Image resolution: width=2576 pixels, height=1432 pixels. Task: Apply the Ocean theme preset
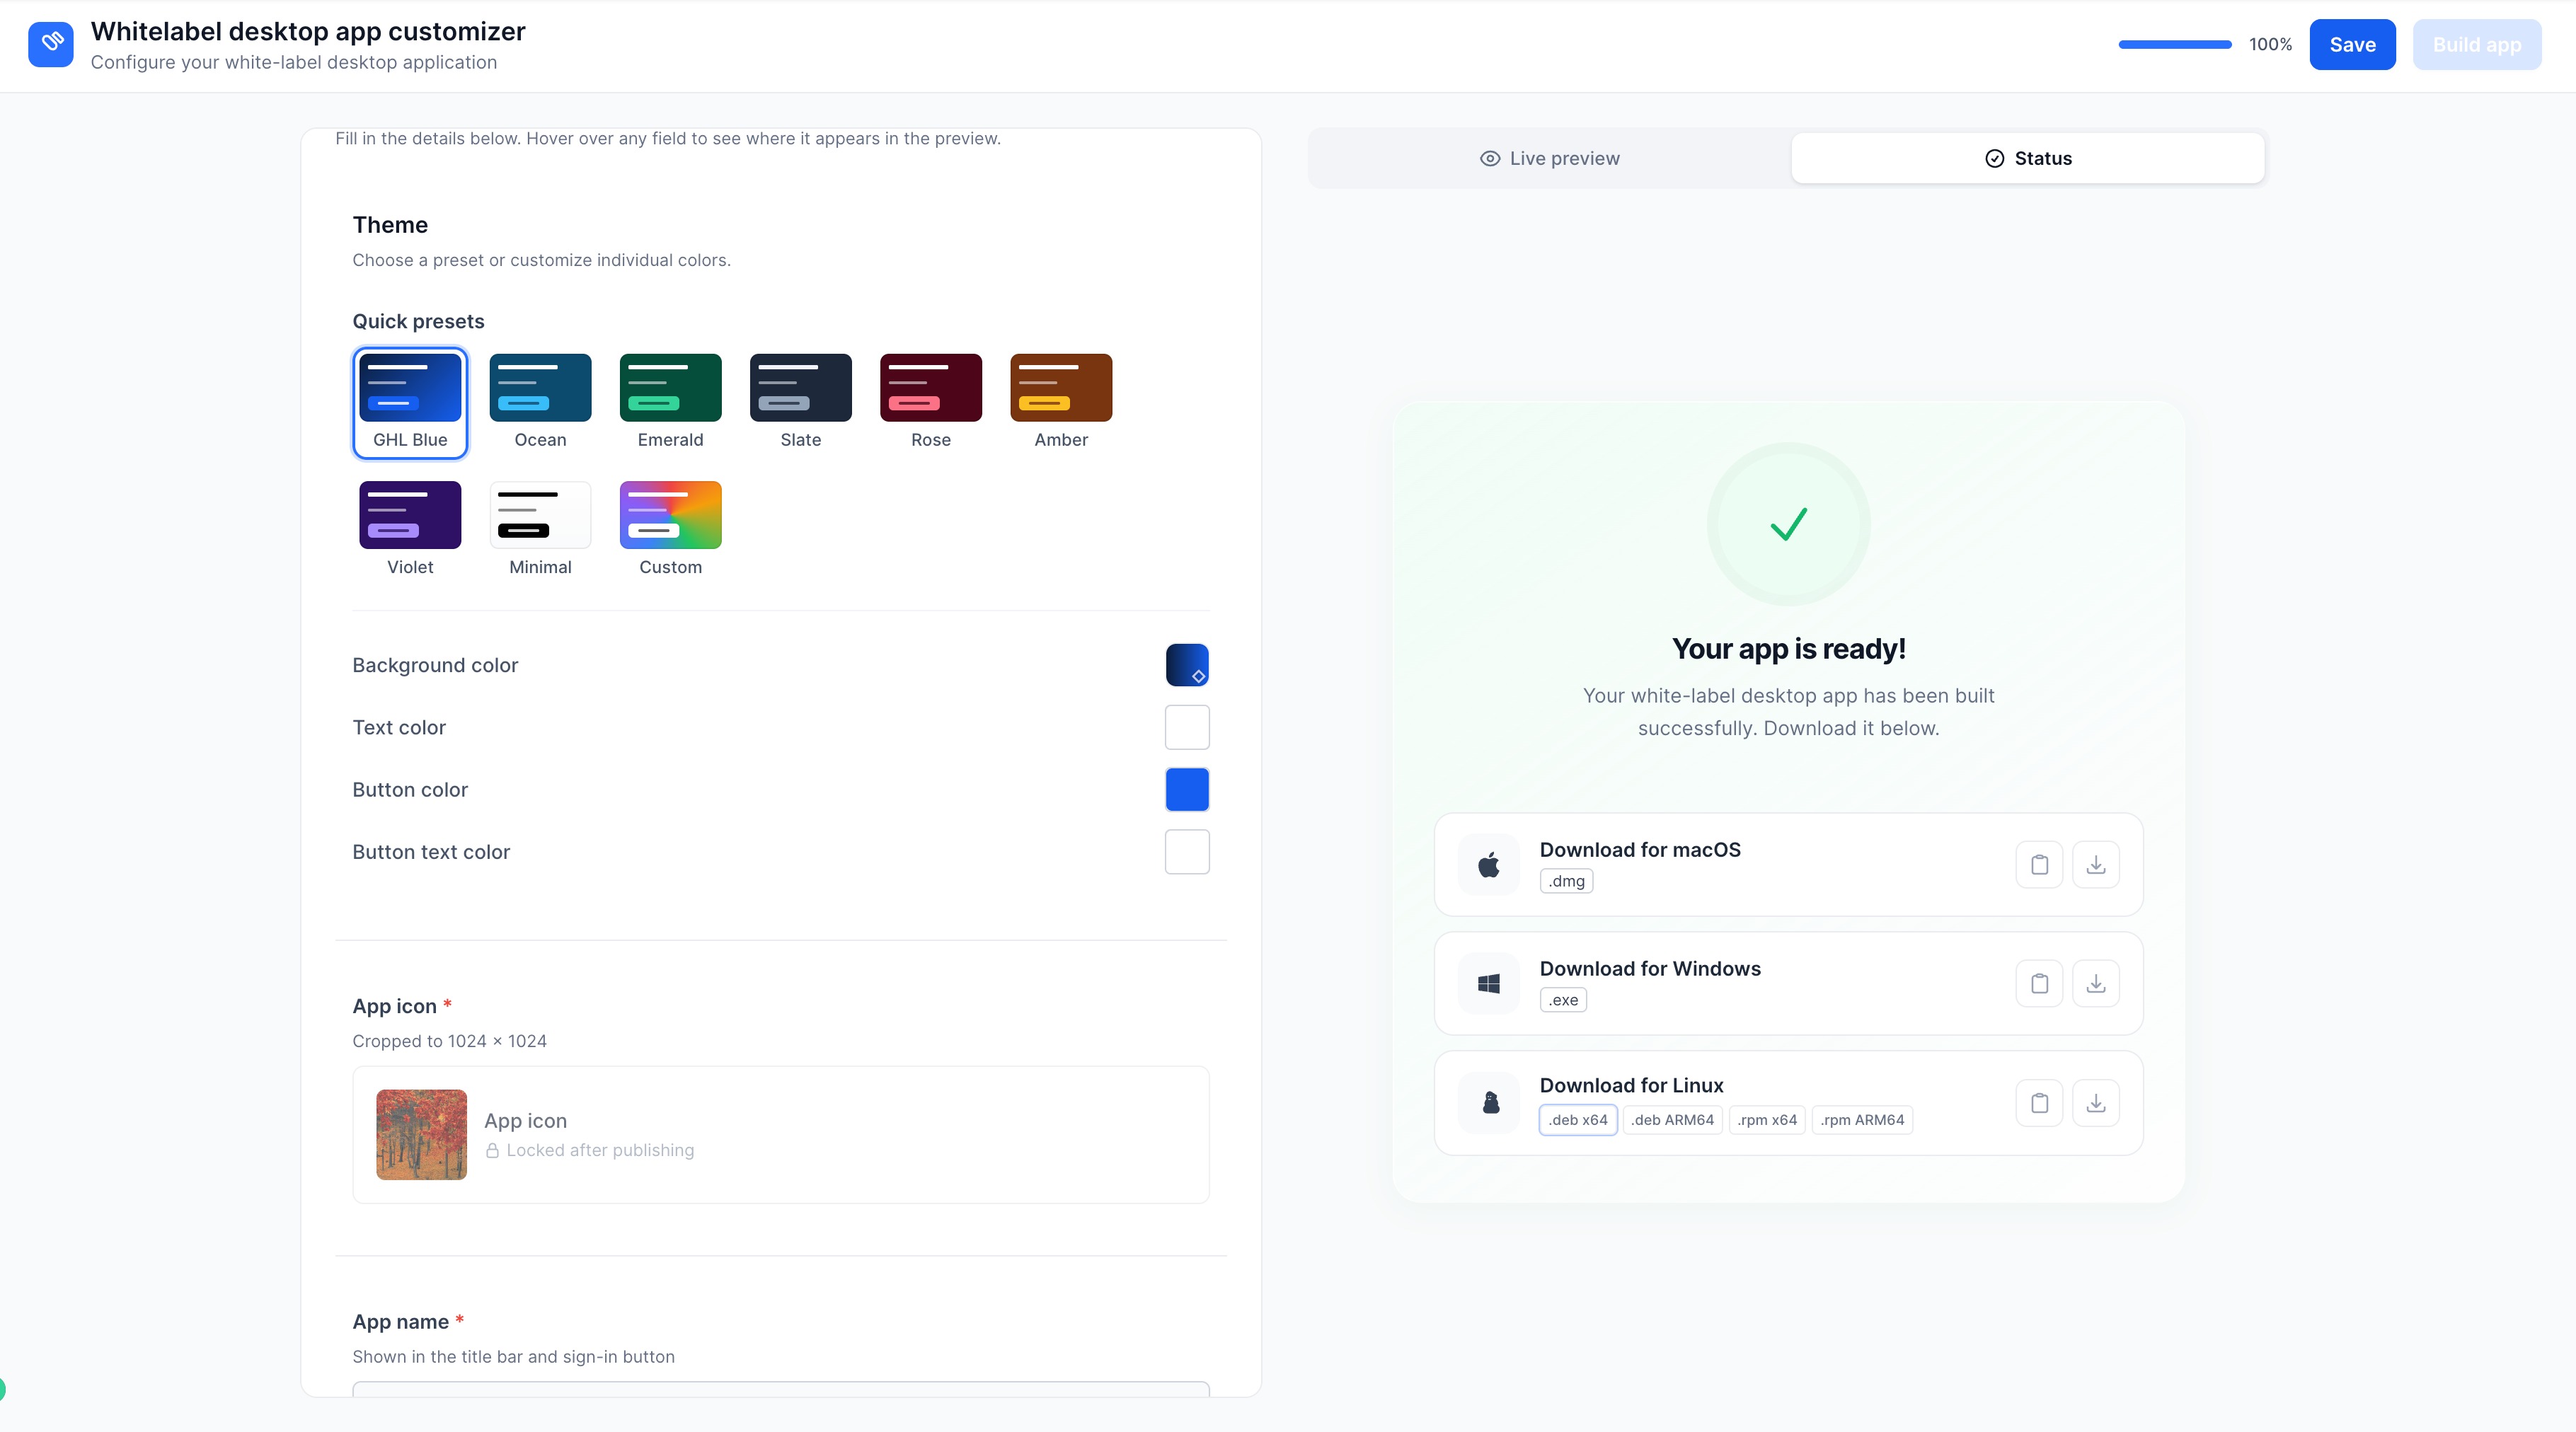tap(540, 388)
